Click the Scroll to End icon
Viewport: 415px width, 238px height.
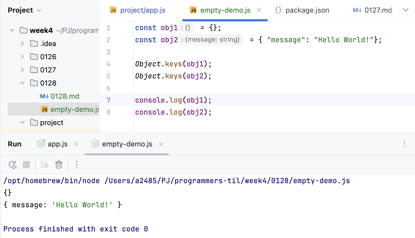tap(44, 165)
